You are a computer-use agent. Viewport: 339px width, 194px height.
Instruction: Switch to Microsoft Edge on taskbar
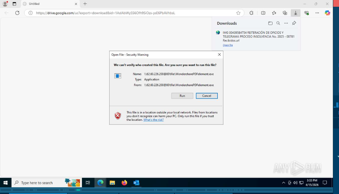coord(100,183)
